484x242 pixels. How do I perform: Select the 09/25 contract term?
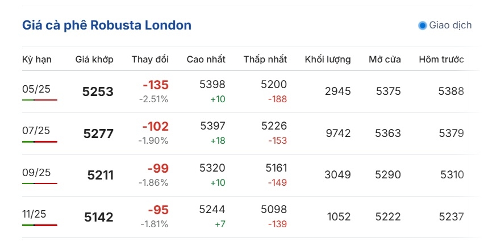point(36,173)
